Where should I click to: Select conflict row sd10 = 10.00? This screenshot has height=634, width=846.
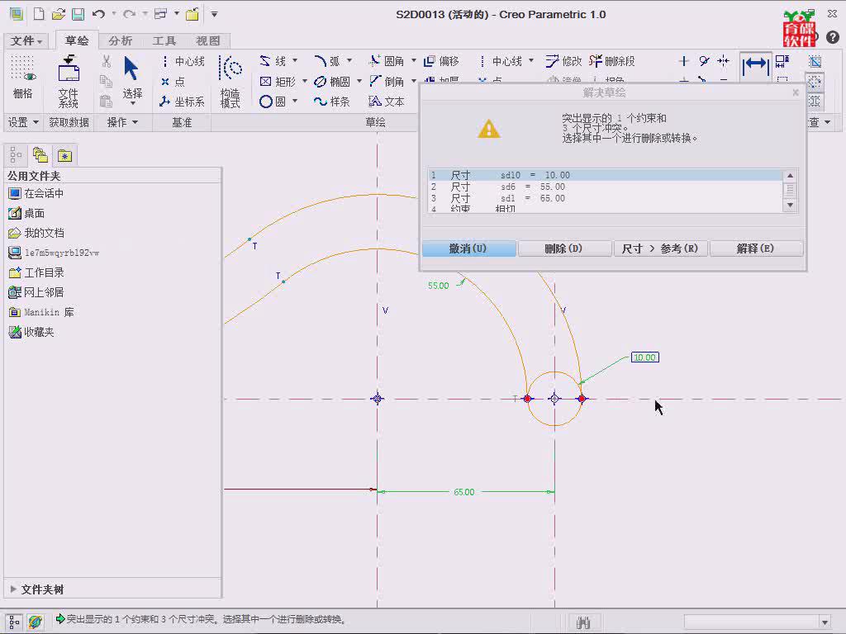605,175
